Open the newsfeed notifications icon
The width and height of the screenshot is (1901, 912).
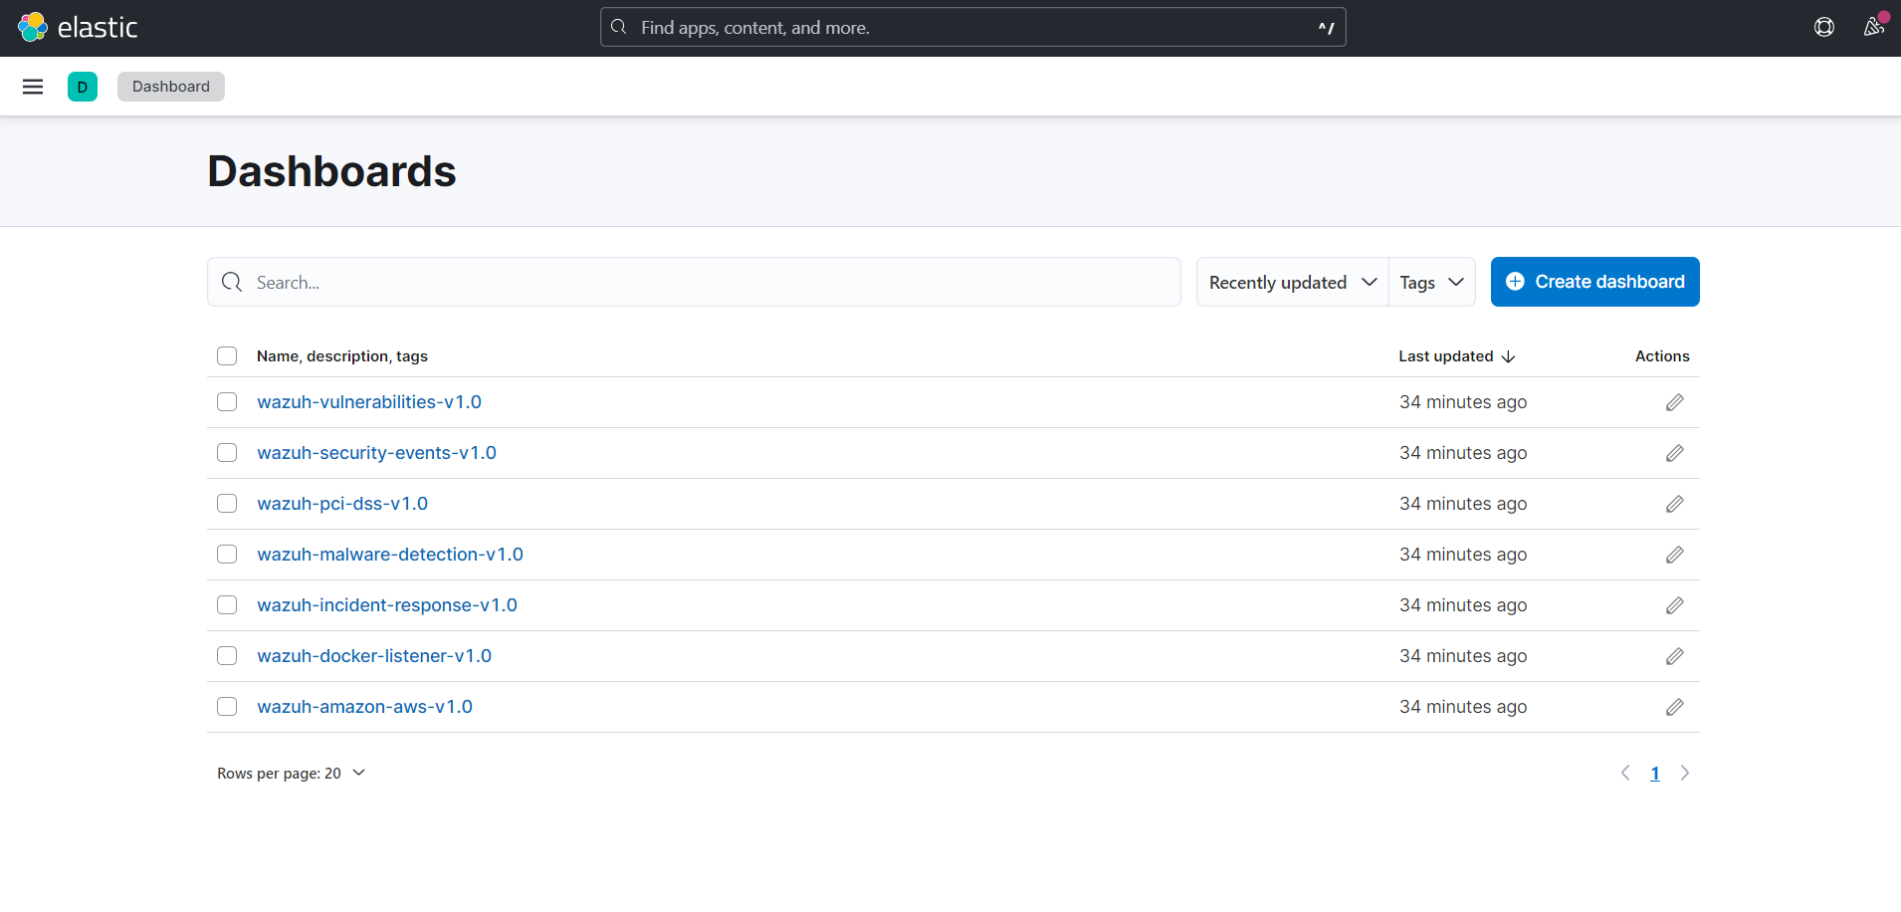point(1873,27)
